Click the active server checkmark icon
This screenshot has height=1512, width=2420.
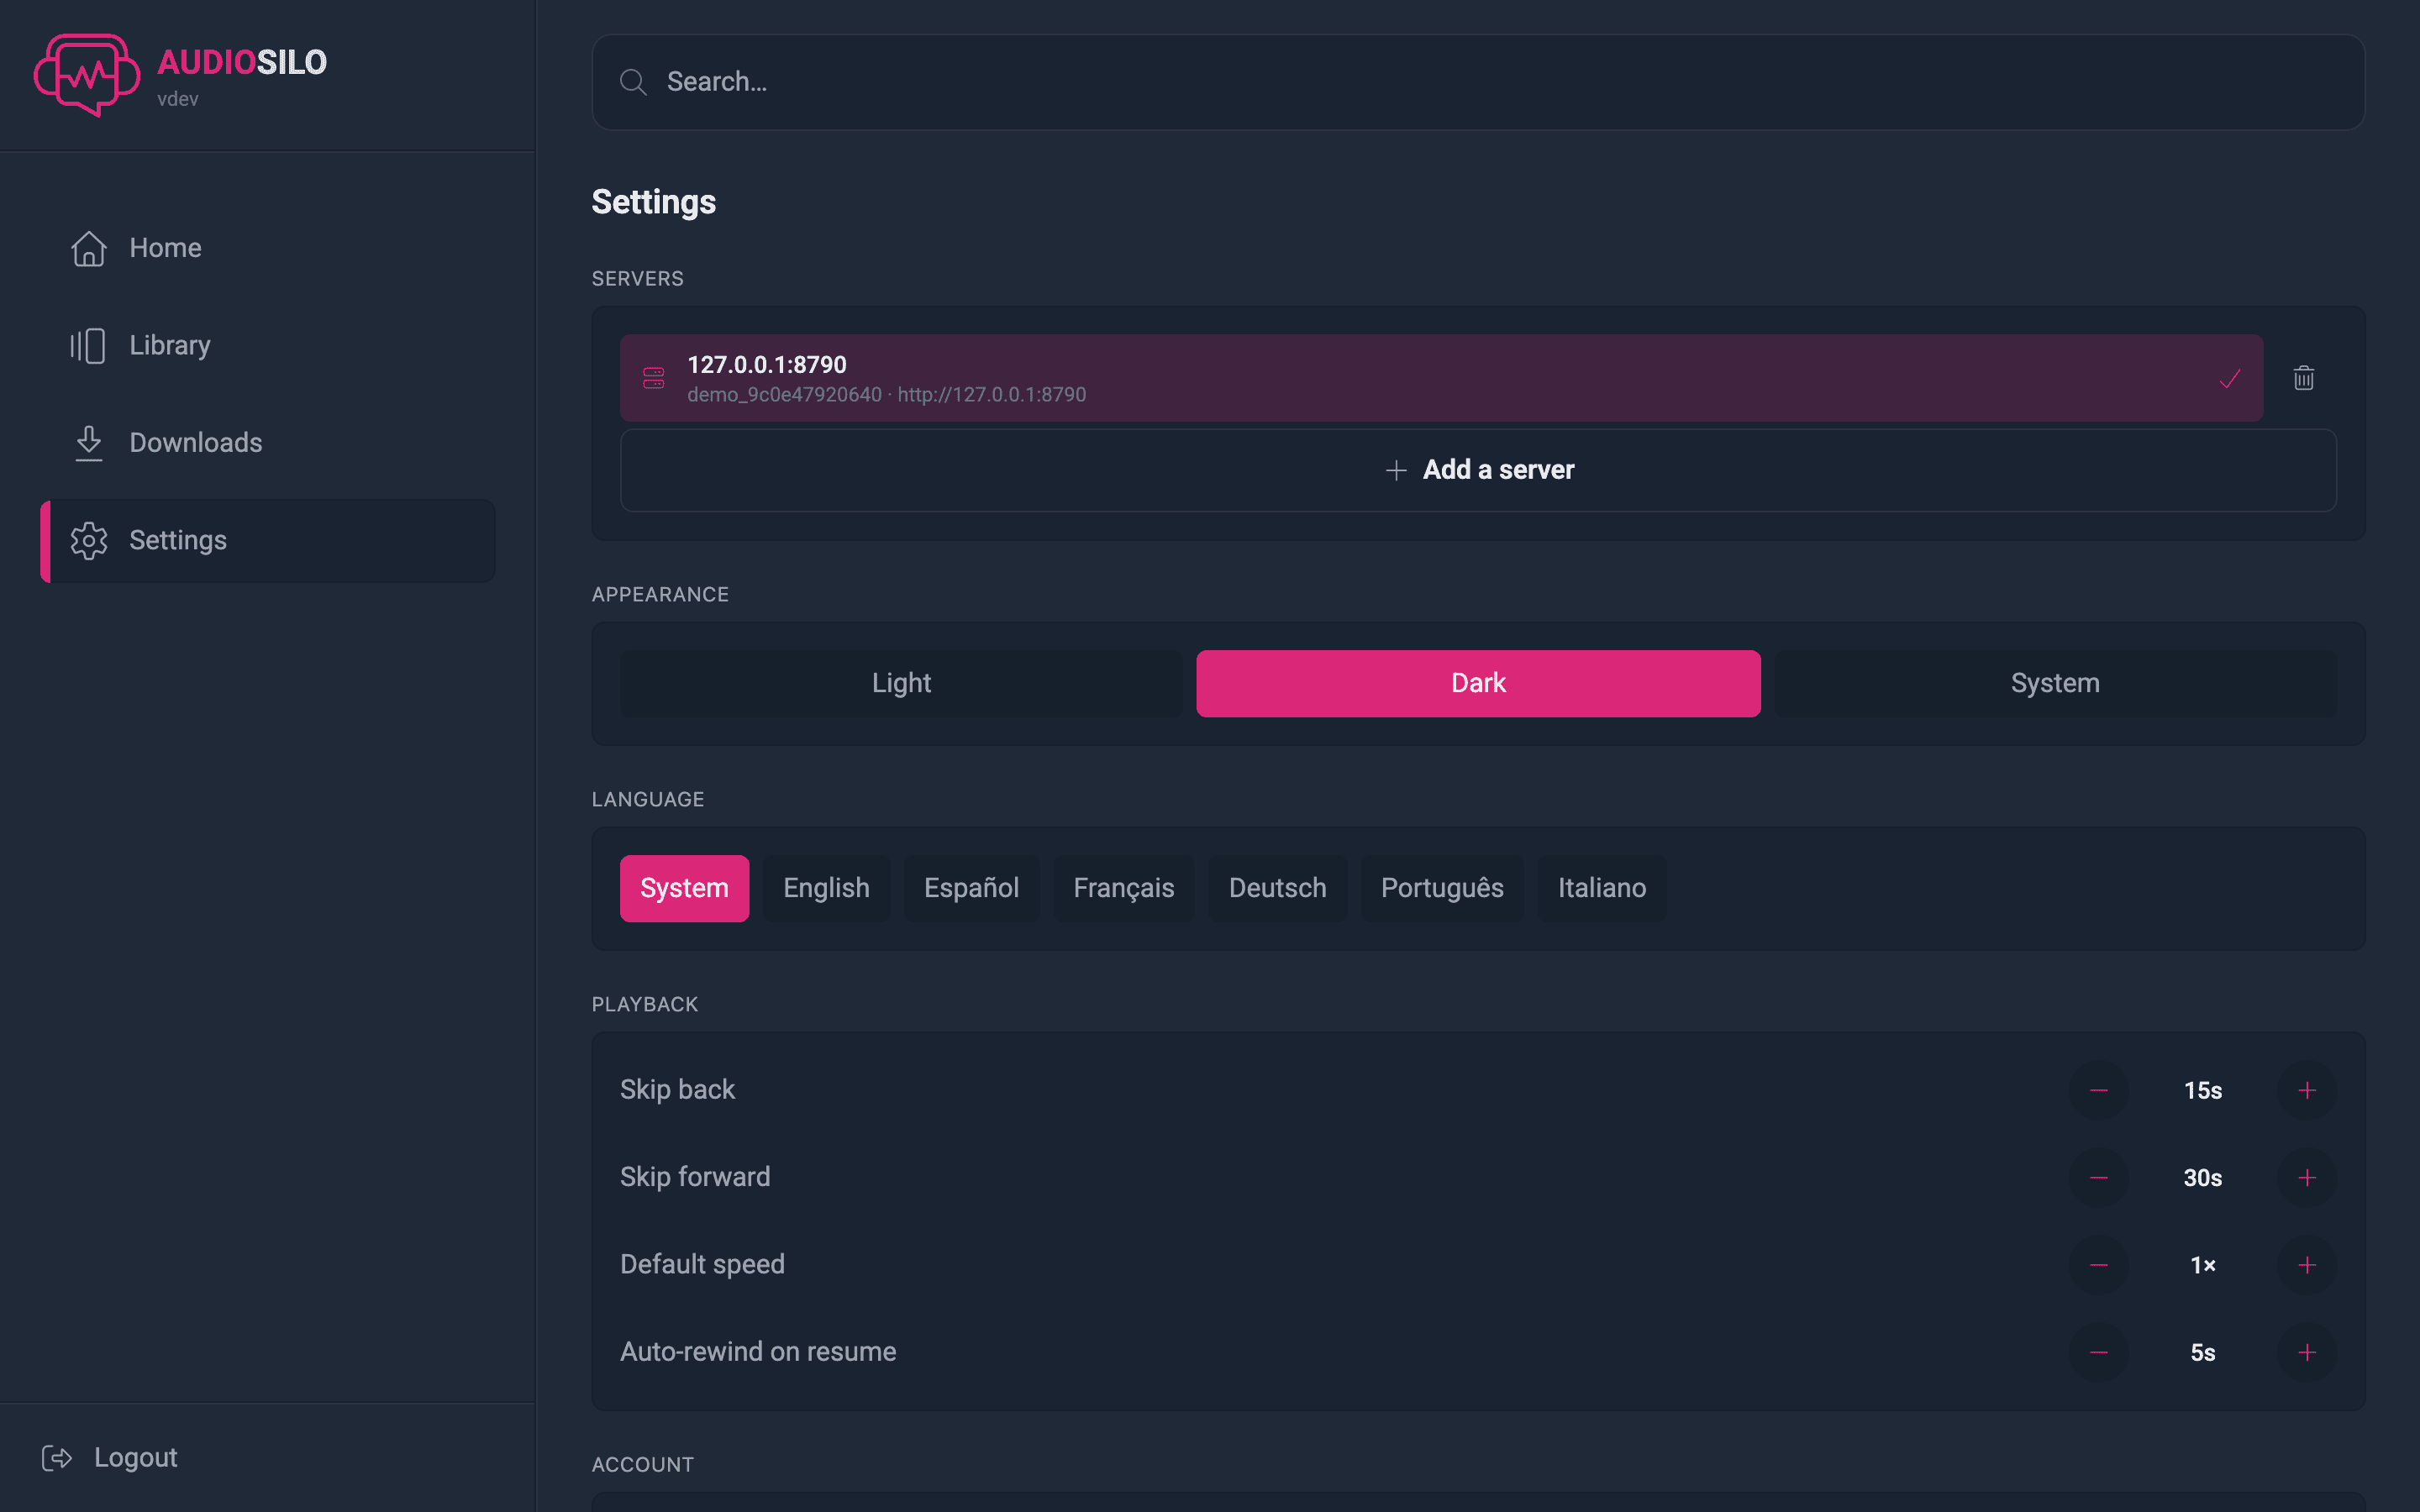point(2230,379)
